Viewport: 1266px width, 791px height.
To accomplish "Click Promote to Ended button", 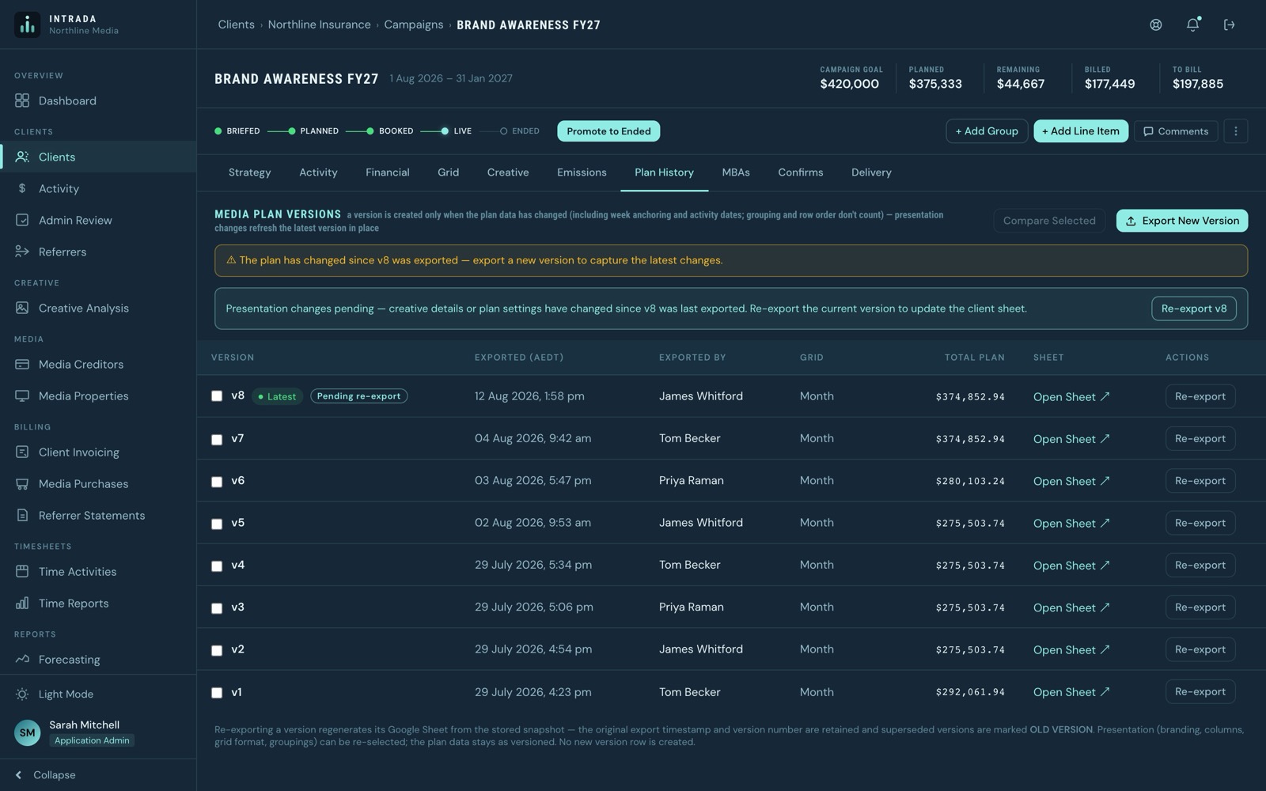I will [x=608, y=131].
